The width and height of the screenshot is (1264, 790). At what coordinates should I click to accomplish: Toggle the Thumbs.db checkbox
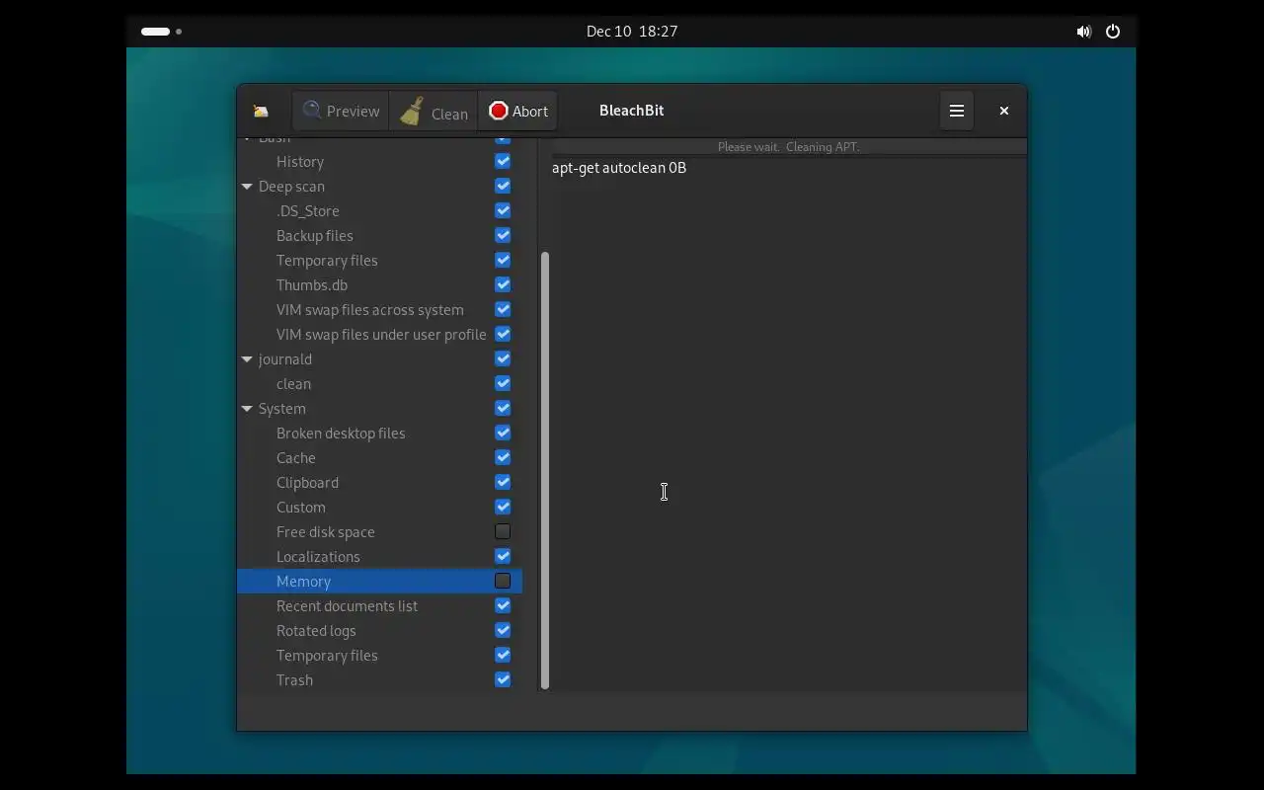(x=503, y=284)
